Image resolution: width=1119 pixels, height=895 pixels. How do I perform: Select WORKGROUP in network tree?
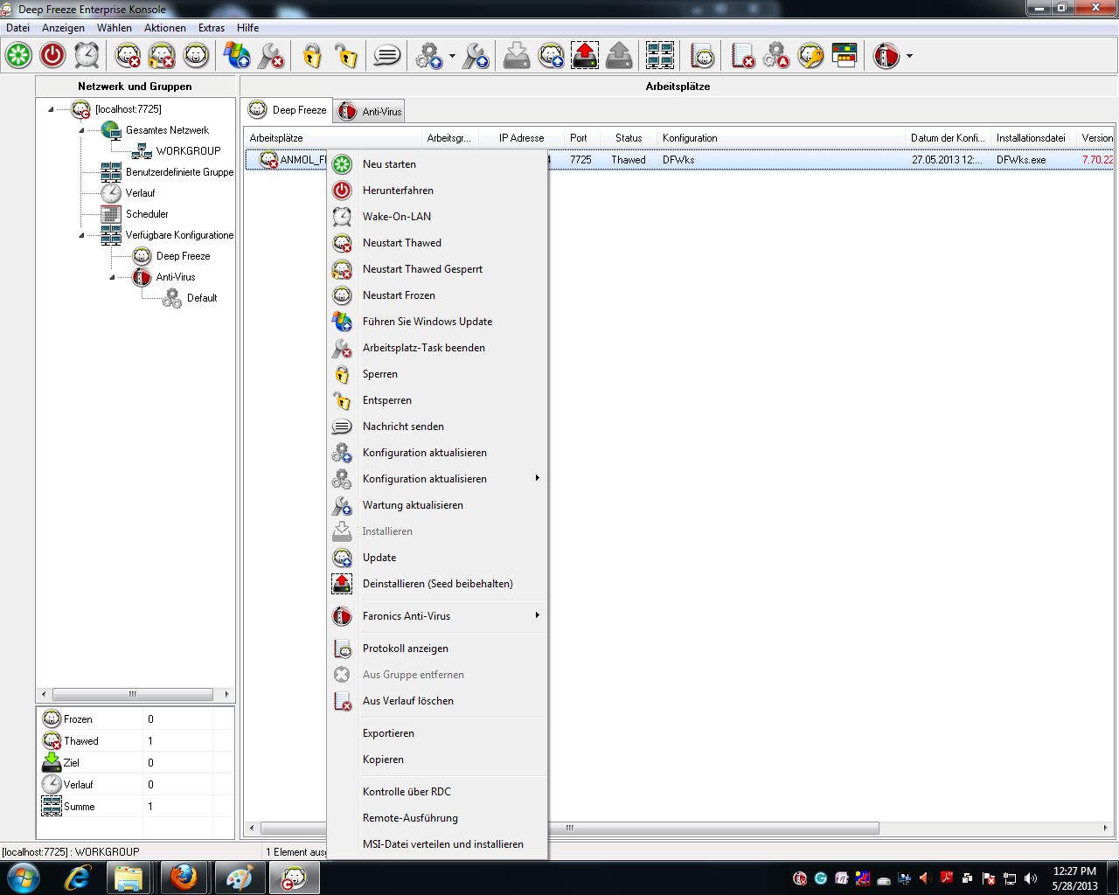click(188, 151)
